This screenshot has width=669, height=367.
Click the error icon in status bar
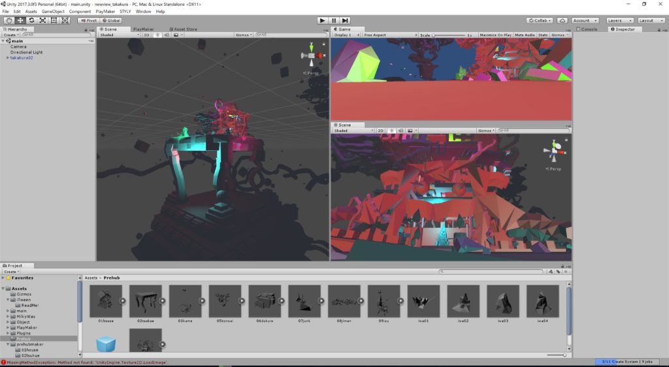tap(3, 362)
